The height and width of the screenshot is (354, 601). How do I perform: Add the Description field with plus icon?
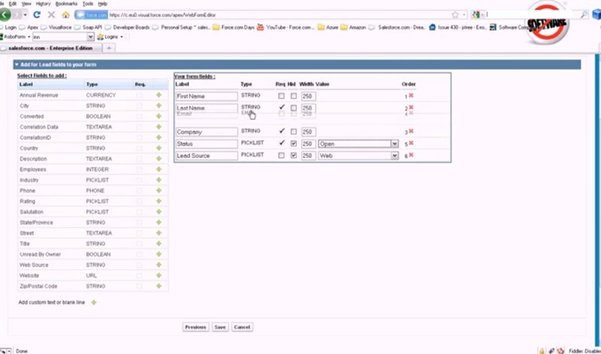click(159, 159)
